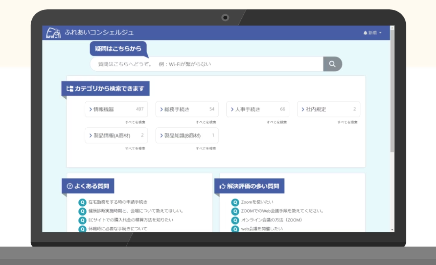Viewport: 436px width, 265px height.
Task: Expand the 情報機器 category
Action: tap(116, 109)
